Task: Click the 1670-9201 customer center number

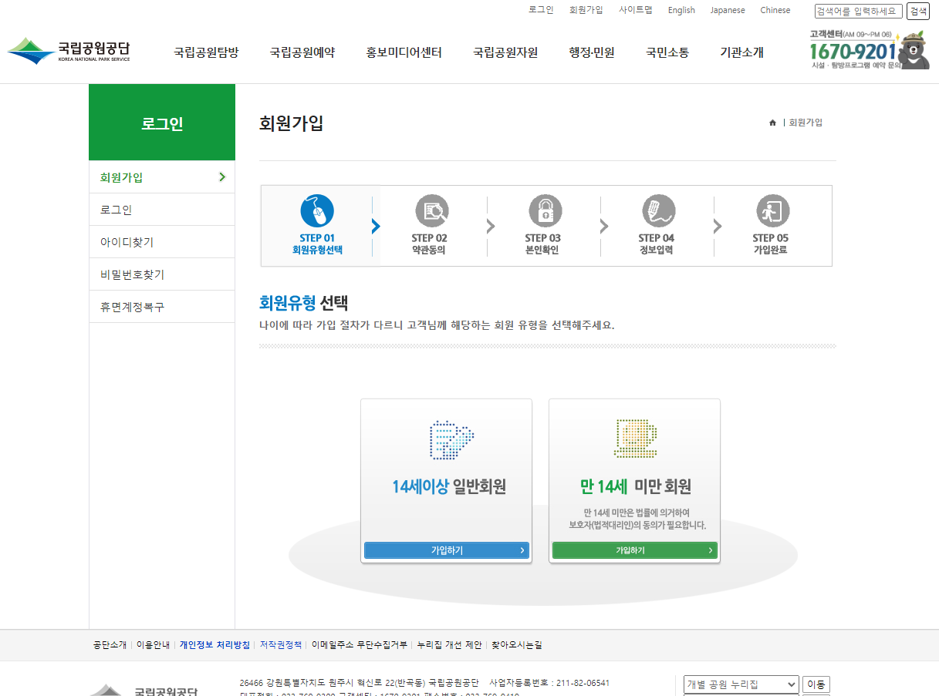Action: click(x=853, y=52)
